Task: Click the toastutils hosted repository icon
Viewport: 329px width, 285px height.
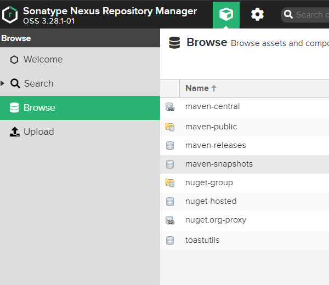Action: coord(170,240)
